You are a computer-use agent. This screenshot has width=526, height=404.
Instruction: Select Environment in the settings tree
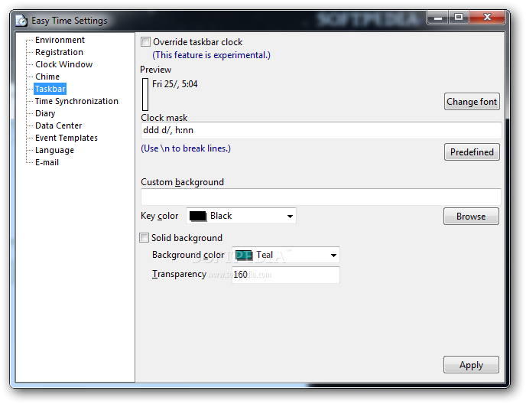click(x=60, y=40)
